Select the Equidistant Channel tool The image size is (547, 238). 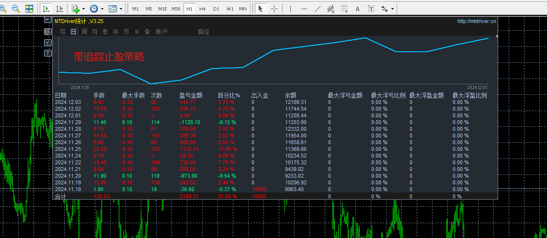pyautogui.click(x=330, y=9)
